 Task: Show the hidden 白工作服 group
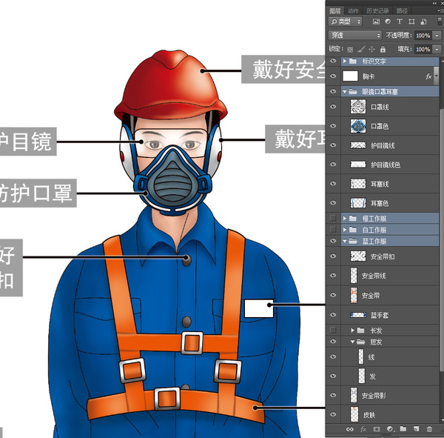[x=333, y=229]
